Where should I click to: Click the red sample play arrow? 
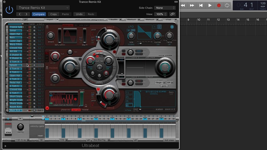[x=75, y=99]
